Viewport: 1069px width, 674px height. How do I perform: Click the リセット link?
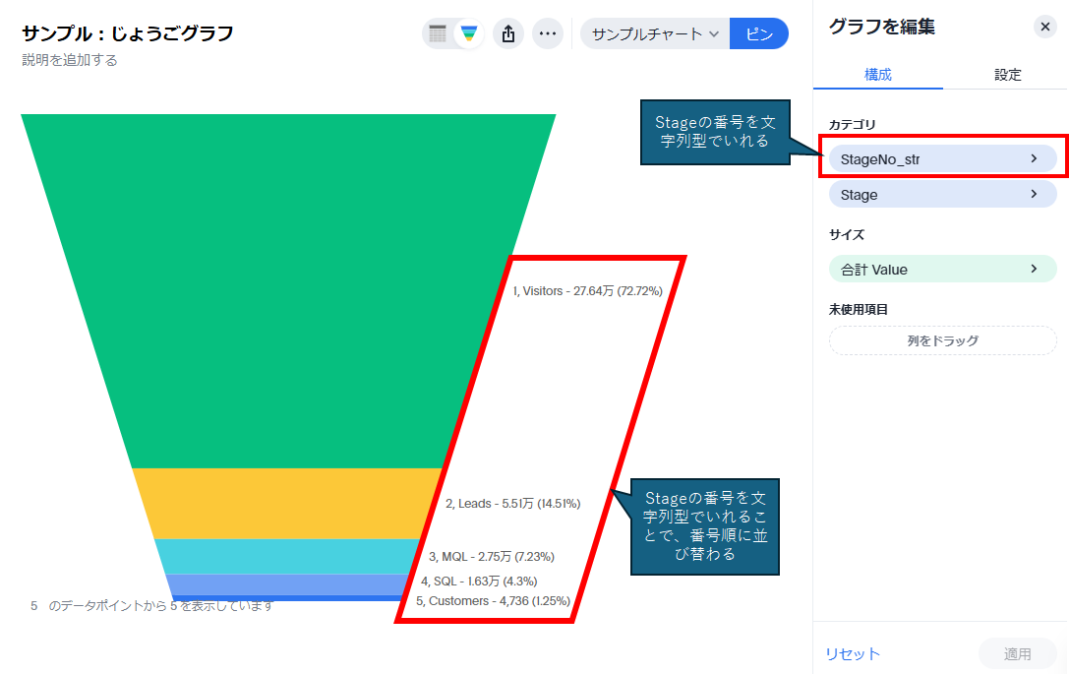pos(853,653)
